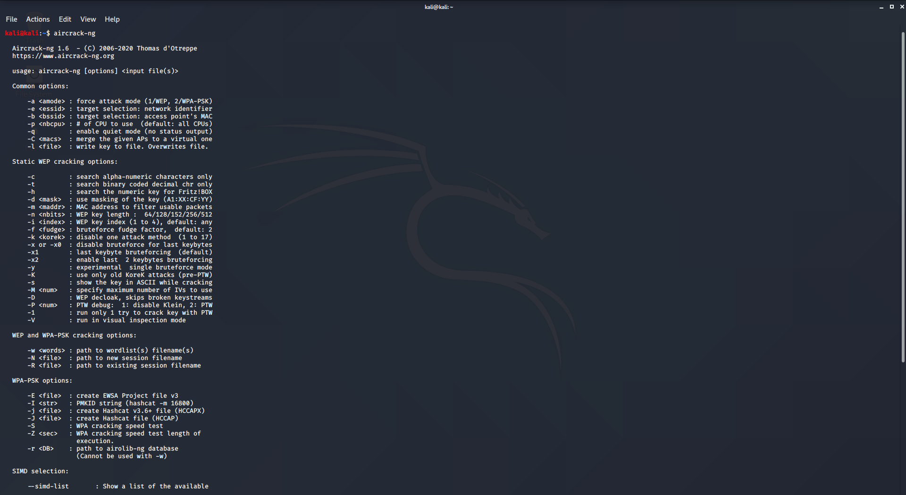The height and width of the screenshot is (495, 906).
Task: Click the '-s' show key in ASCII line
Action: pyautogui.click(x=120, y=283)
